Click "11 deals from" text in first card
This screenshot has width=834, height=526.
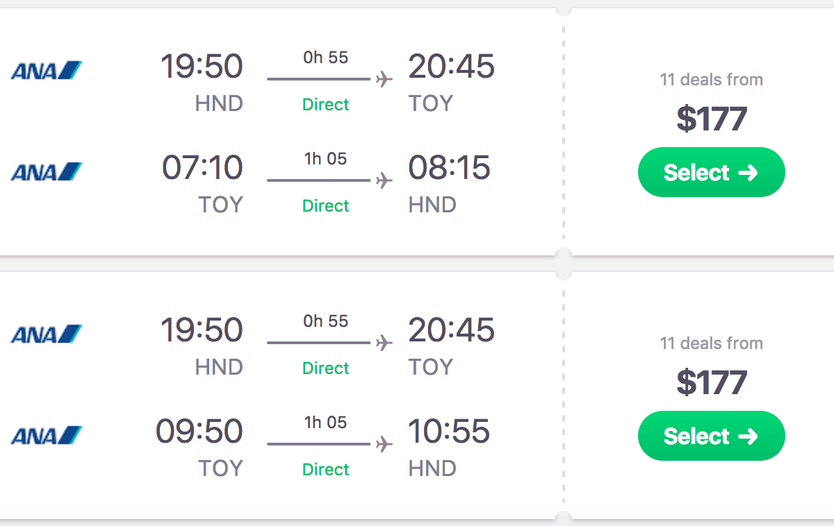point(711,80)
